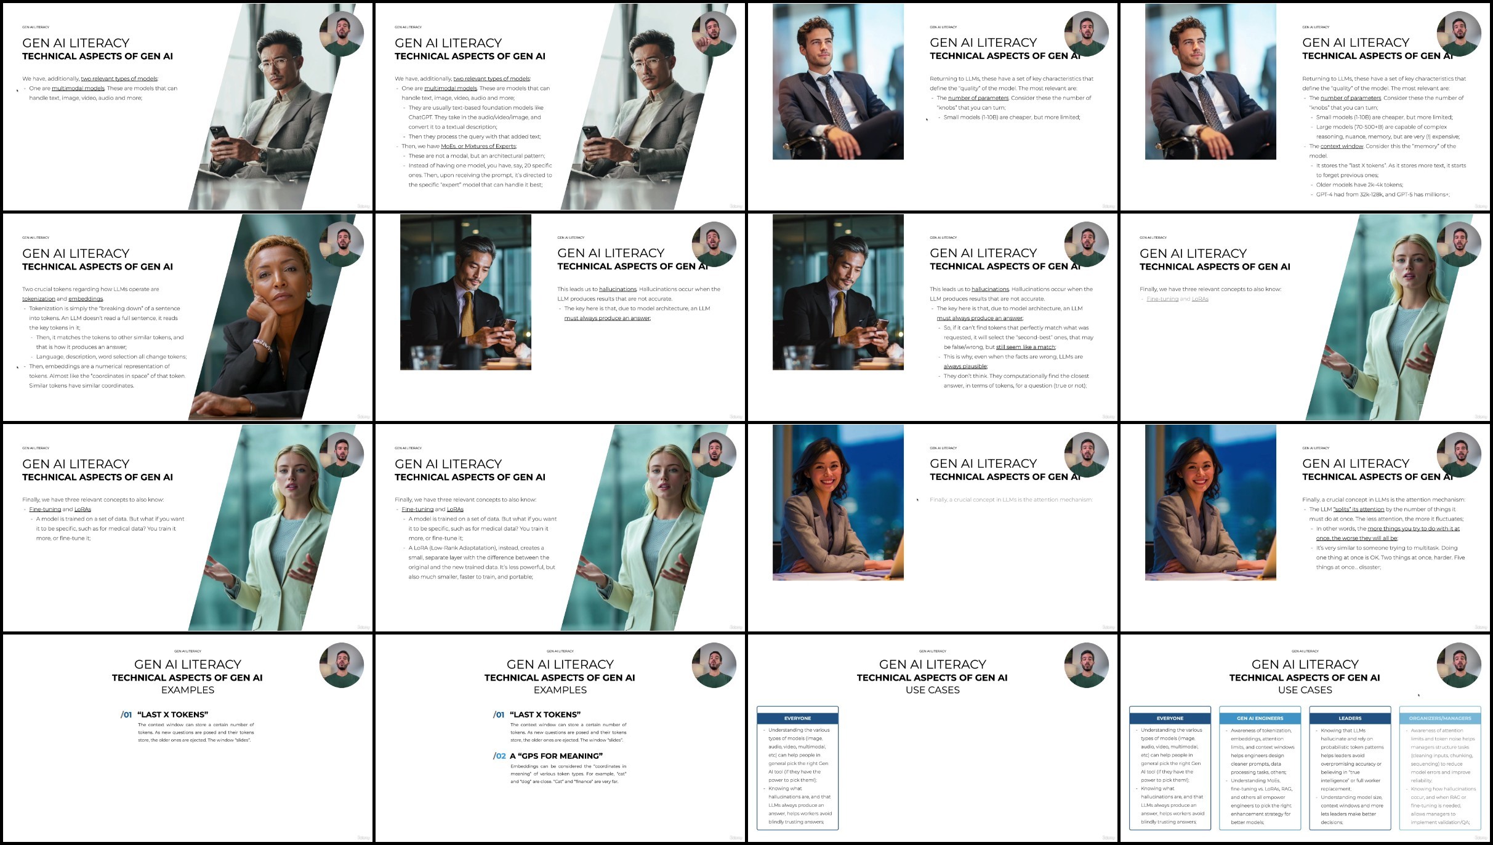Click the '/02' number marker beside 'GPS for Meaning'
The width and height of the screenshot is (1493, 845).
(499, 756)
